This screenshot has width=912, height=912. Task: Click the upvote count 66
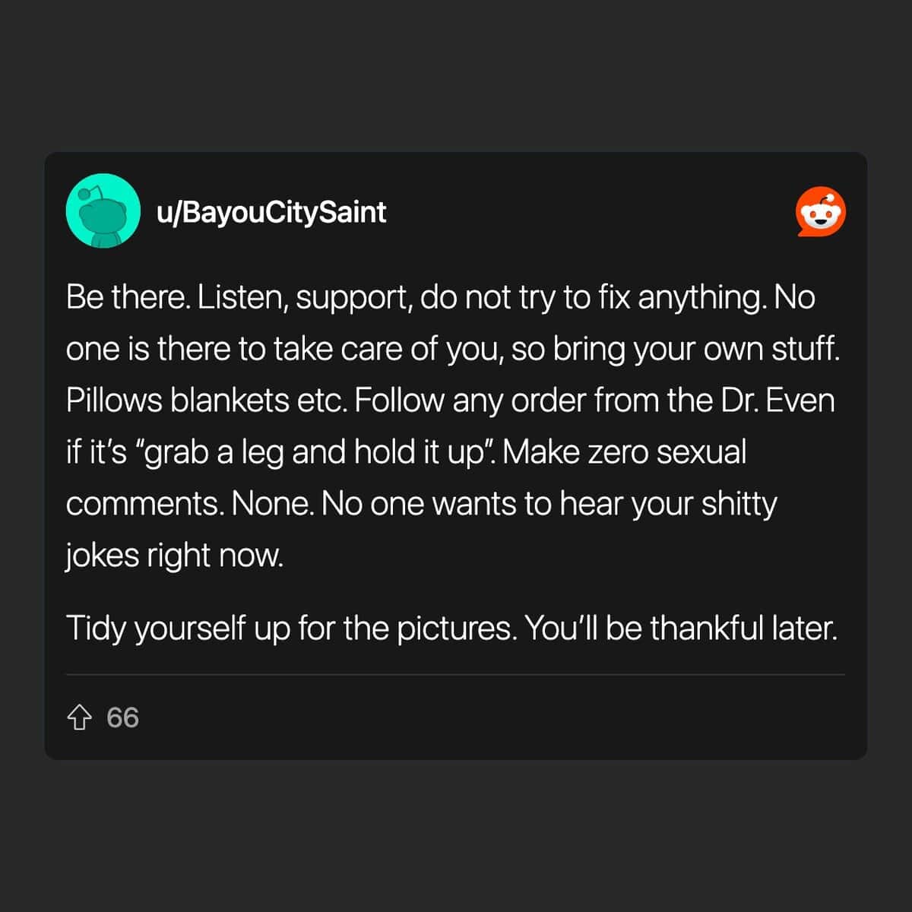[x=122, y=717]
